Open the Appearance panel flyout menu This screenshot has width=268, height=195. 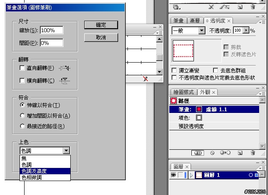262,93
